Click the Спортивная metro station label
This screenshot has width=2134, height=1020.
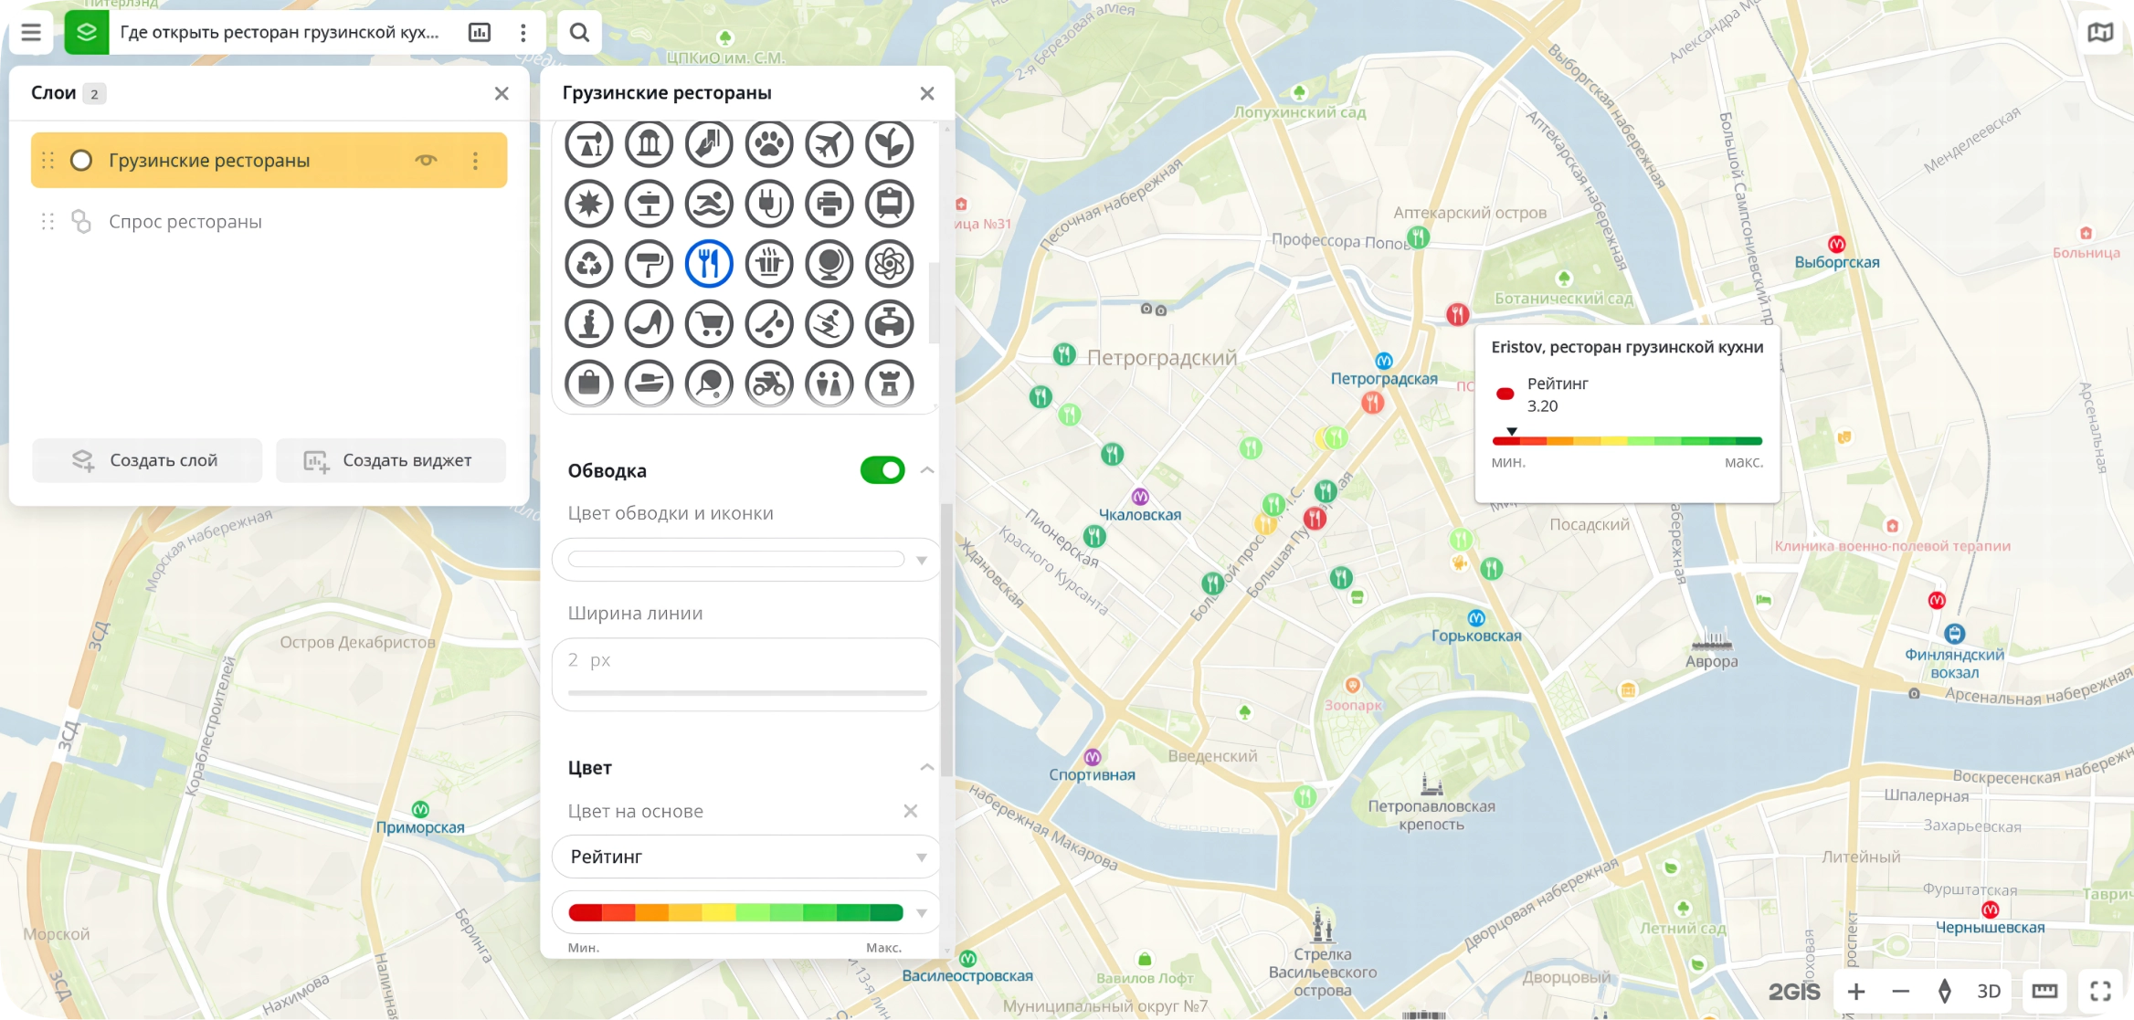1092,775
